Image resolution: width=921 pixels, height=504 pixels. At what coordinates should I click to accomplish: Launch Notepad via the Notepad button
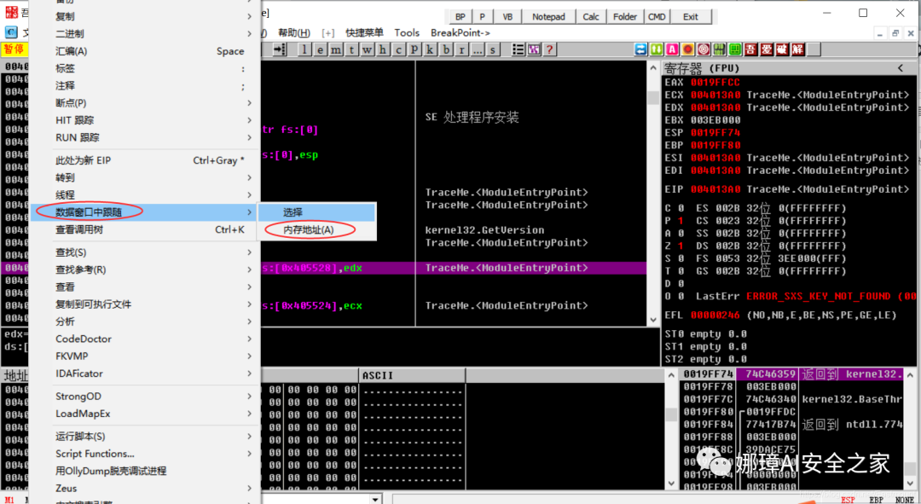tap(548, 16)
